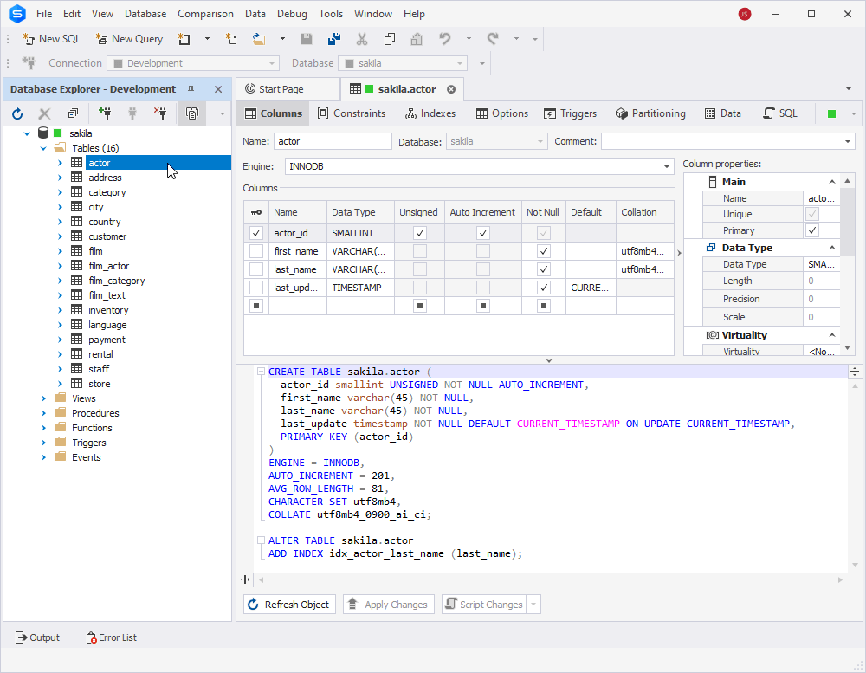Expand the Views folder in the explorer
The width and height of the screenshot is (866, 673).
point(43,398)
